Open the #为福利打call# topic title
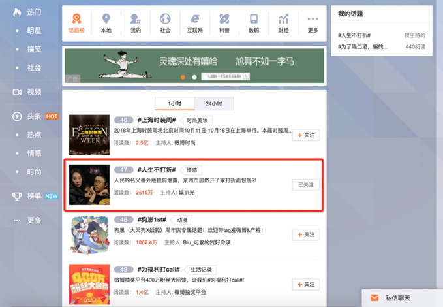The width and height of the screenshot is (443, 307). pos(159,269)
